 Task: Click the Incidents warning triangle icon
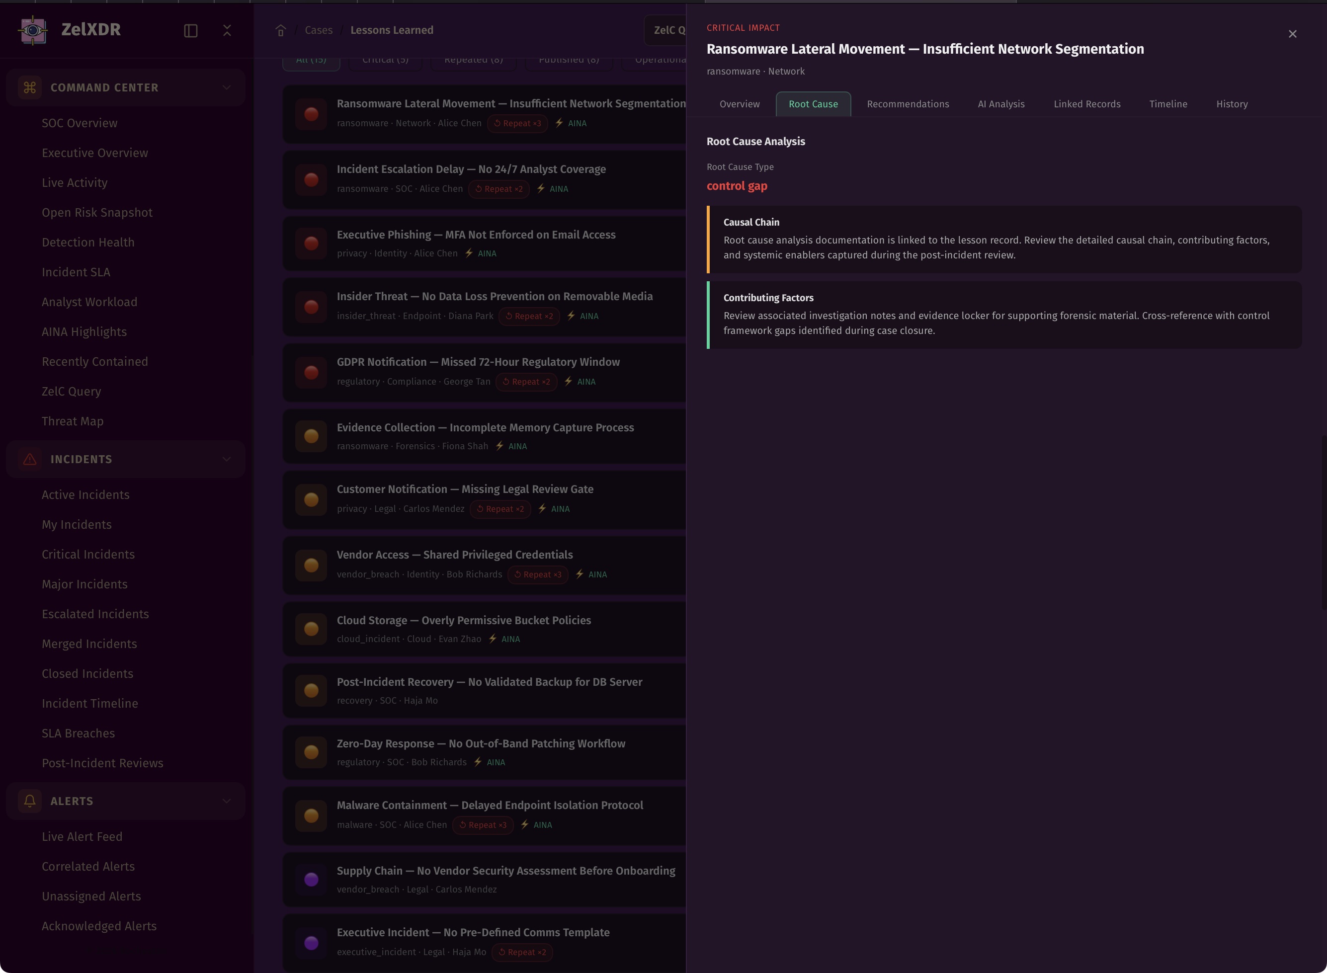click(29, 459)
